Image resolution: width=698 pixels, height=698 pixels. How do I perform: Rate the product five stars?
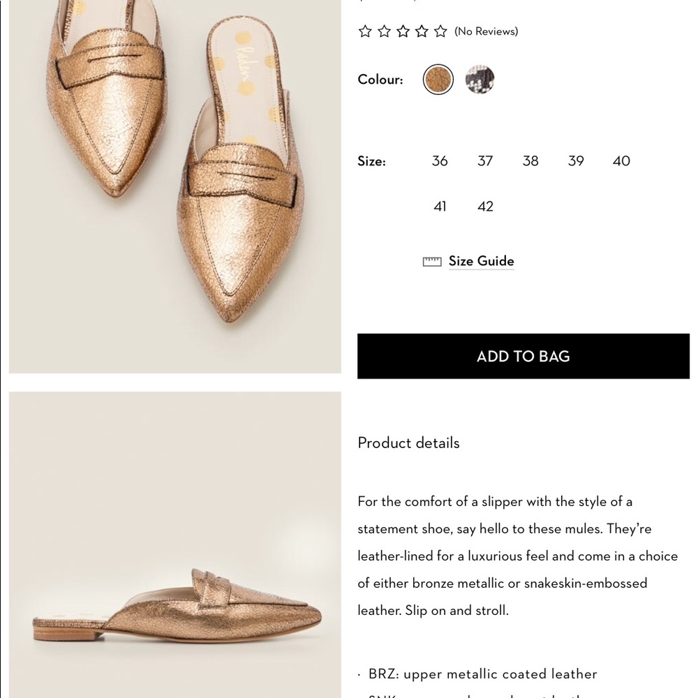(440, 31)
